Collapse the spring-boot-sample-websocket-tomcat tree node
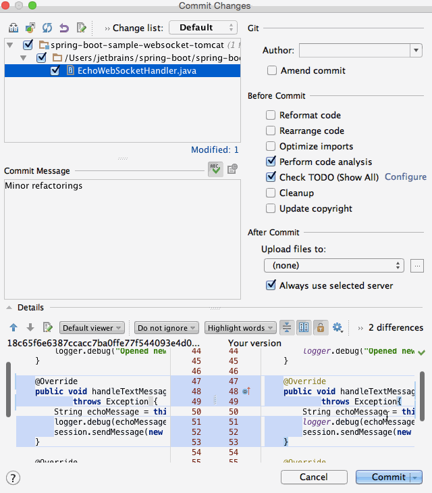432x493 pixels. click(10, 45)
